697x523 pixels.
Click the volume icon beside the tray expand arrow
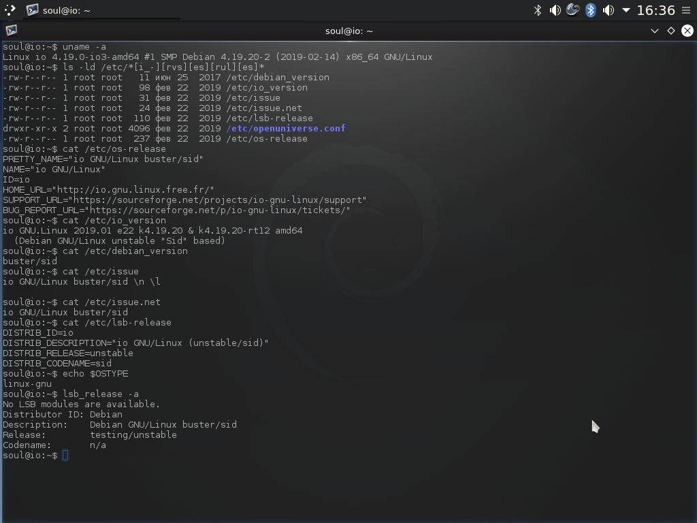click(608, 10)
